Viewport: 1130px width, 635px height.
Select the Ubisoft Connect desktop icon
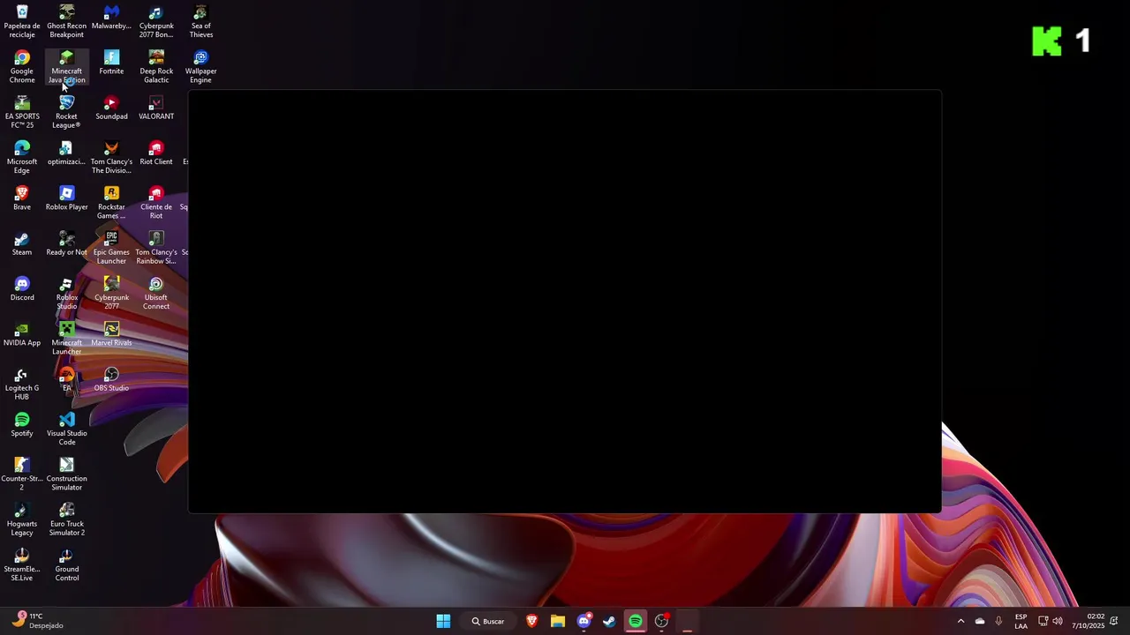click(156, 294)
